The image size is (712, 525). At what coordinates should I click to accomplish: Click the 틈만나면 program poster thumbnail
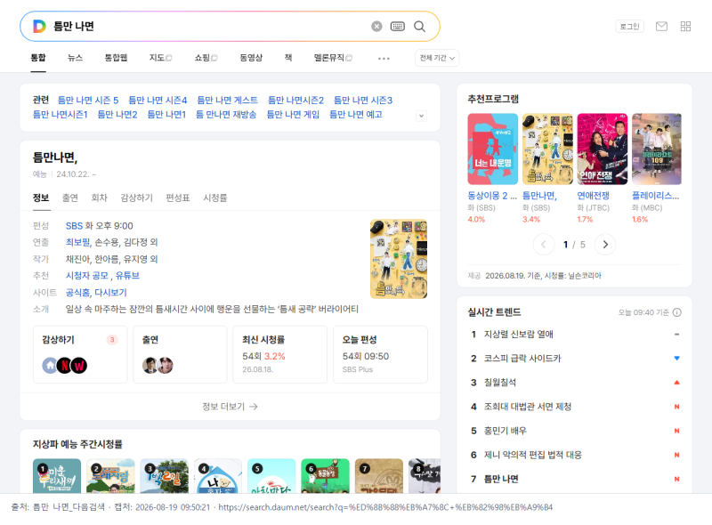point(399,259)
